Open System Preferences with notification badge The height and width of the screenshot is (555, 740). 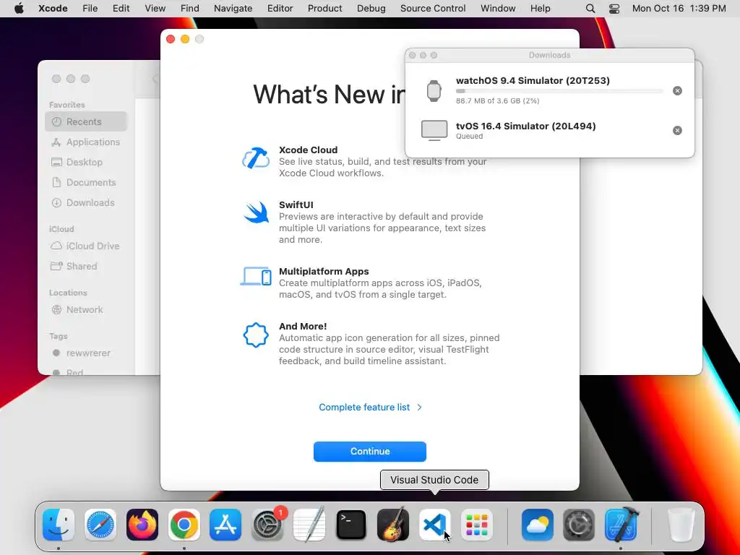coord(267,525)
